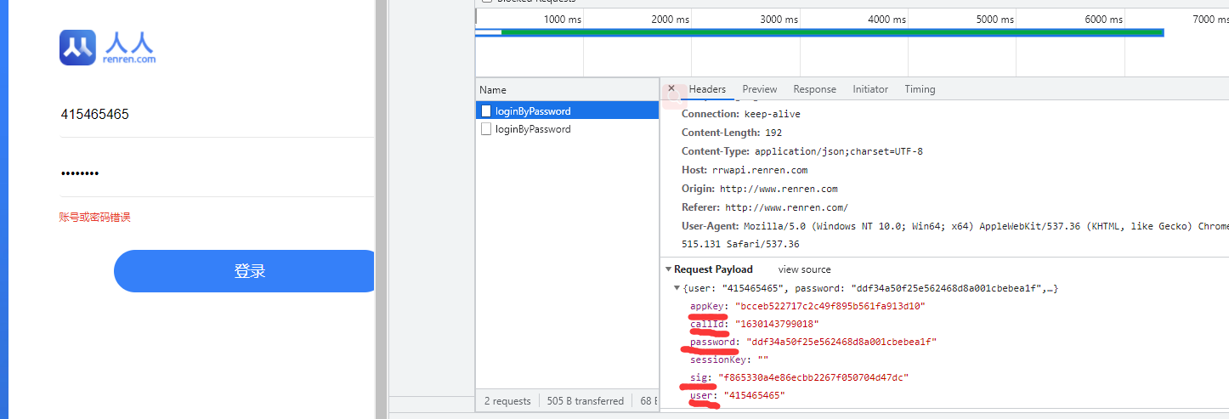Click the sig value in payload
1229x419 pixels.
pyautogui.click(x=813, y=377)
